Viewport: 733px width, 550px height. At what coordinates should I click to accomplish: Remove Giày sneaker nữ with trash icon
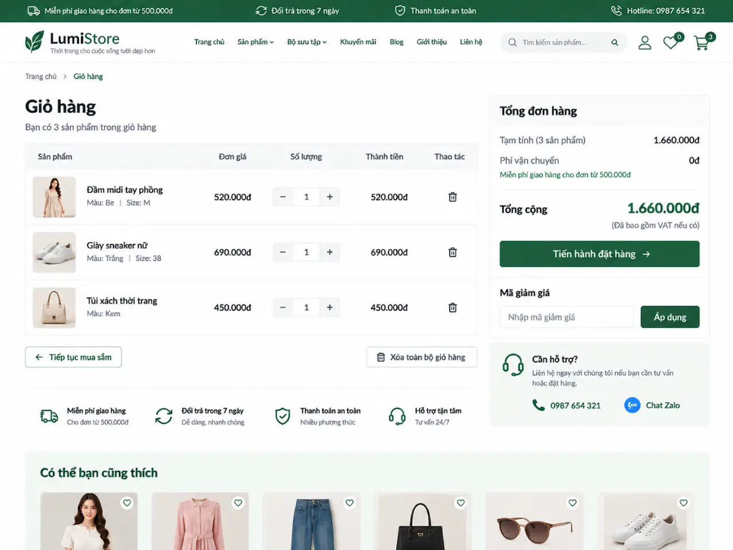click(x=452, y=252)
